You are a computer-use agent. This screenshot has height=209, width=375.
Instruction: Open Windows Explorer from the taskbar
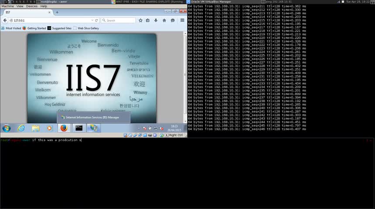tap(35, 128)
